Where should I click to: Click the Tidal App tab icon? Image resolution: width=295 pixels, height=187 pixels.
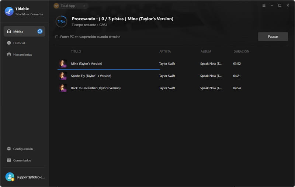click(x=56, y=6)
